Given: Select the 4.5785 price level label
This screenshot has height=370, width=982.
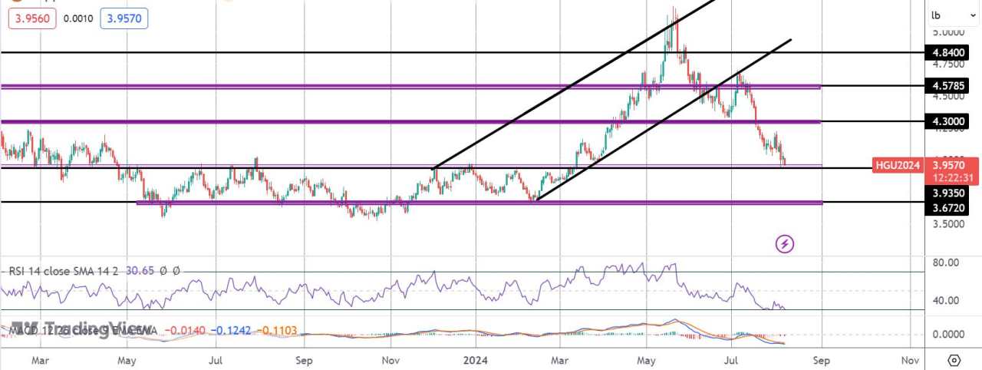Looking at the screenshot, I should (945, 87).
